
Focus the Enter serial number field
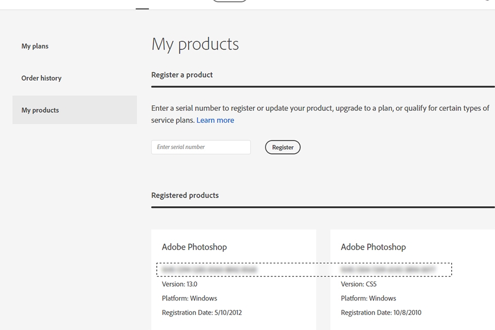pos(201,147)
